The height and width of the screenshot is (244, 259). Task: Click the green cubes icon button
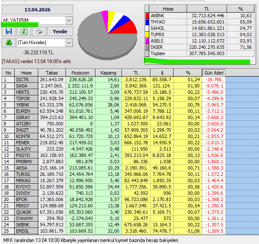[x=9, y=42]
